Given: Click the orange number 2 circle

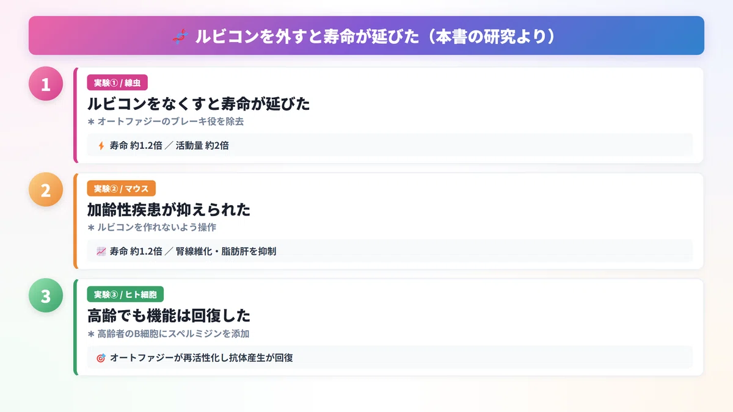Looking at the screenshot, I should coord(46,190).
